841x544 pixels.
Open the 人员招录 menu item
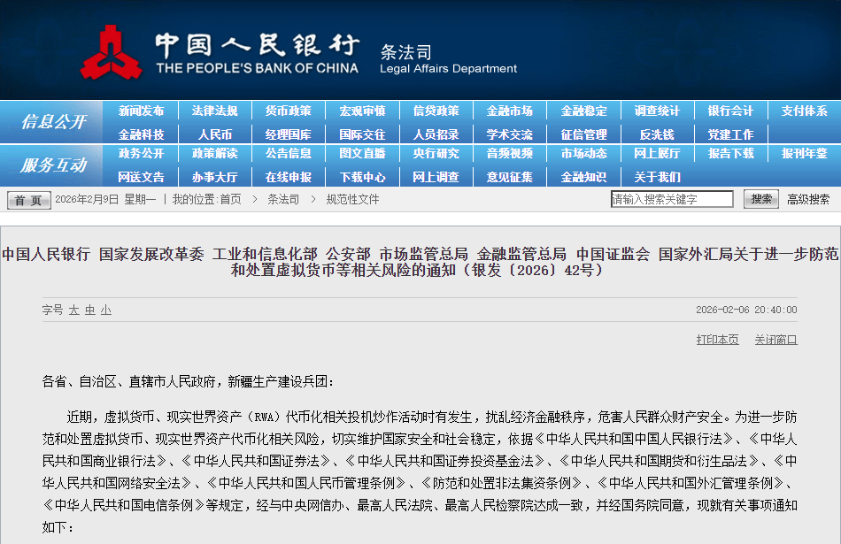pyautogui.click(x=436, y=134)
